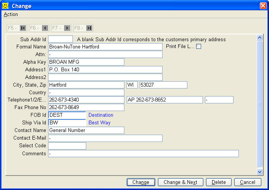Click the Delete button
Image resolution: width=269 pixels, height=190 pixels.
tap(219, 182)
